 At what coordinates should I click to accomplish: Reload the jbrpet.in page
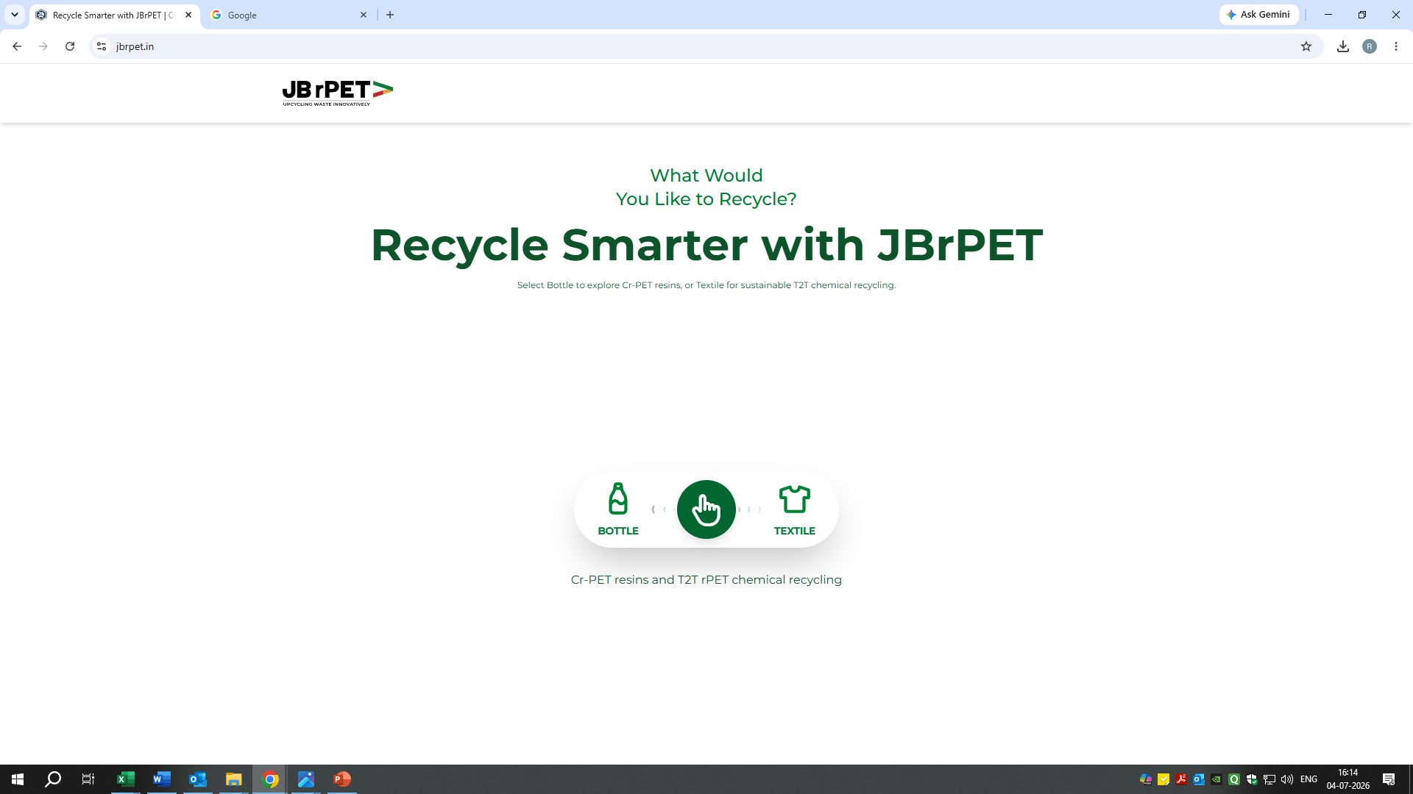coord(70,46)
